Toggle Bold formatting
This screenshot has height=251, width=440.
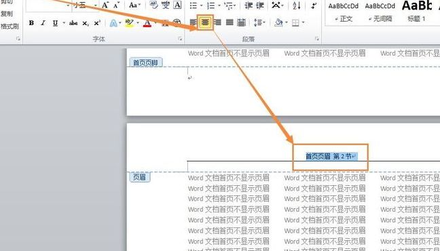pyautogui.click(x=31, y=23)
